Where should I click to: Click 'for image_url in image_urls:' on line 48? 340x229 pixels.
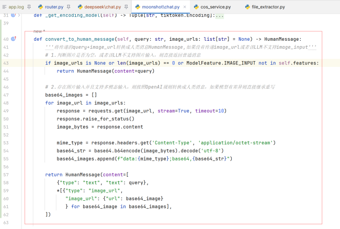[85, 103]
